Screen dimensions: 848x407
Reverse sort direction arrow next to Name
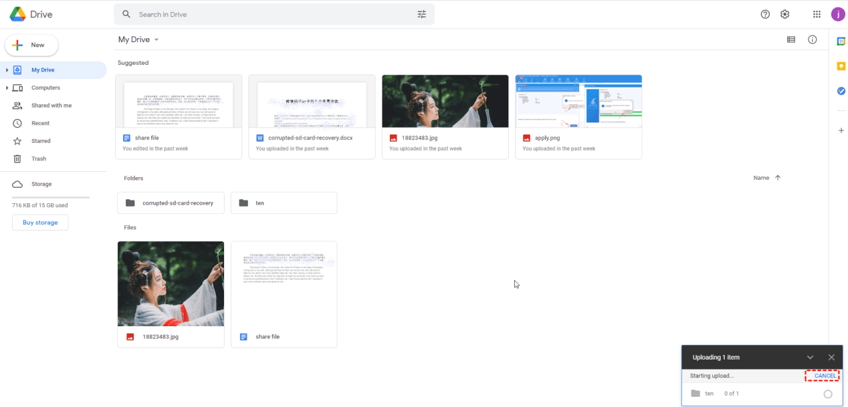click(x=778, y=178)
